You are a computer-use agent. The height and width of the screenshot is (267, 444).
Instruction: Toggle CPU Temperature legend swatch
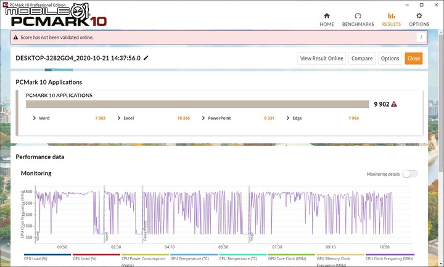pyautogui.click(x=243, y=255)
